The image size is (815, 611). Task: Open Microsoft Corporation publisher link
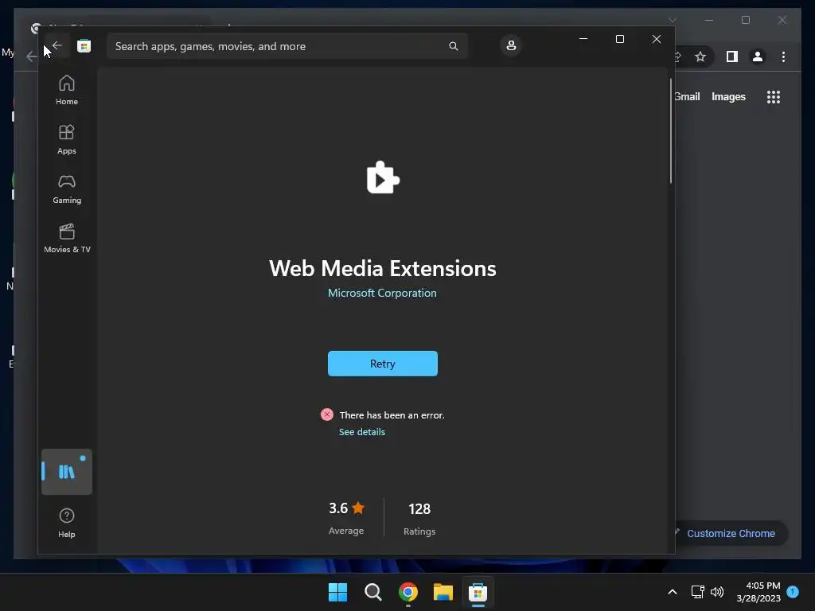[x=382, y=293]
